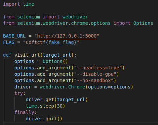The width and height of the screenshot is (158, 125).
Task: Click the 'def' keyword
Action: click(7, 55)
